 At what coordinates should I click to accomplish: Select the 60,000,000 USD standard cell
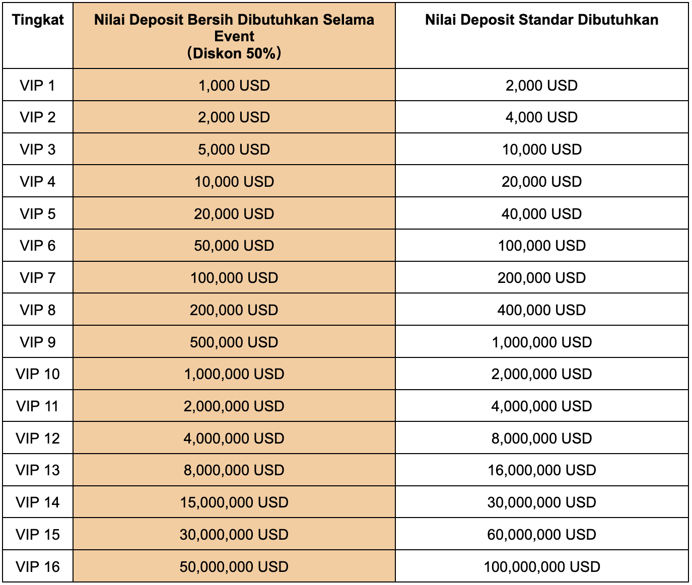point(541,535)
